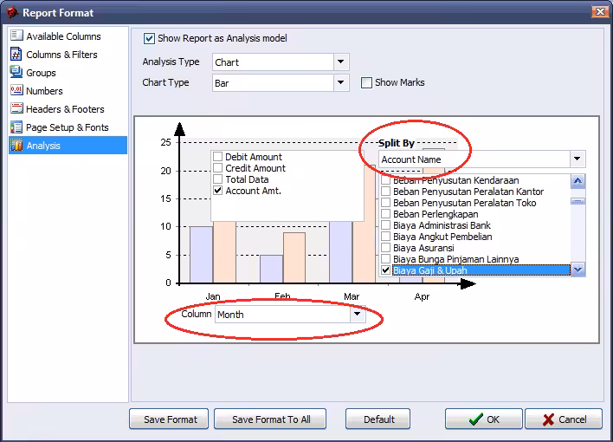Check Beban Penyusutan Peralatan Kantor
This screenshot has height=442, width=613.
point(386,192)
